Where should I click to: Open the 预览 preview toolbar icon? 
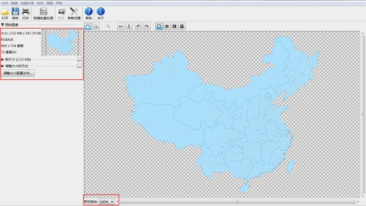[61, 13]
